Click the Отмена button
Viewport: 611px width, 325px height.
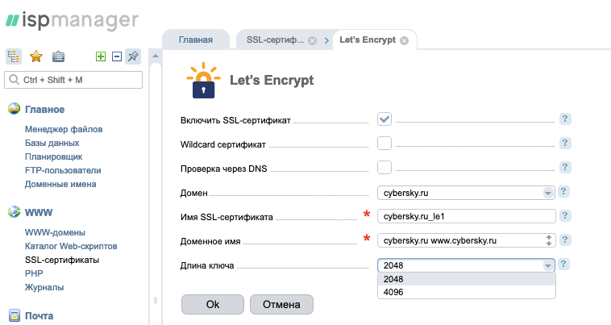click(281, 305)
